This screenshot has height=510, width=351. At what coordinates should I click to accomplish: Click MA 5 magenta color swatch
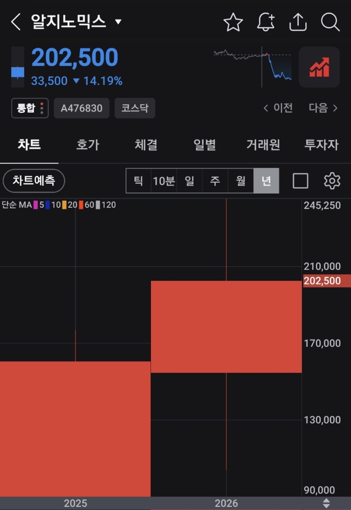pos(36,205)
